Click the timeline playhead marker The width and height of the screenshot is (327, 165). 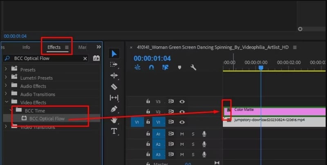(261, 68)
